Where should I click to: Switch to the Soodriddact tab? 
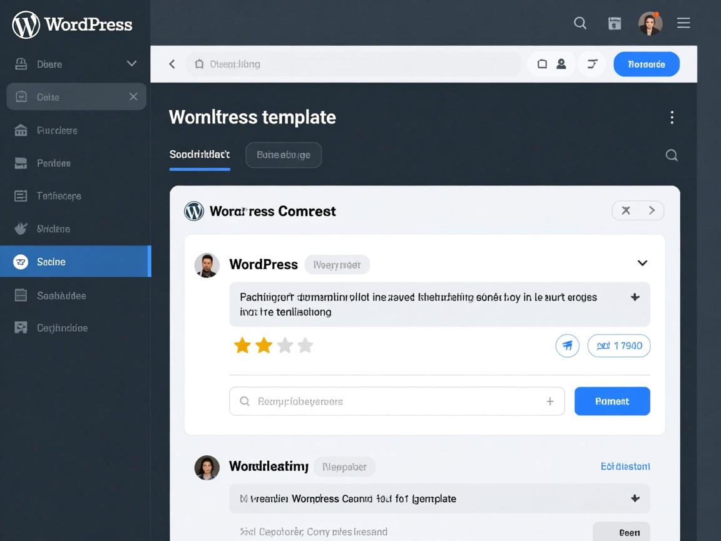pyautogui.click(x=200, y=155)
